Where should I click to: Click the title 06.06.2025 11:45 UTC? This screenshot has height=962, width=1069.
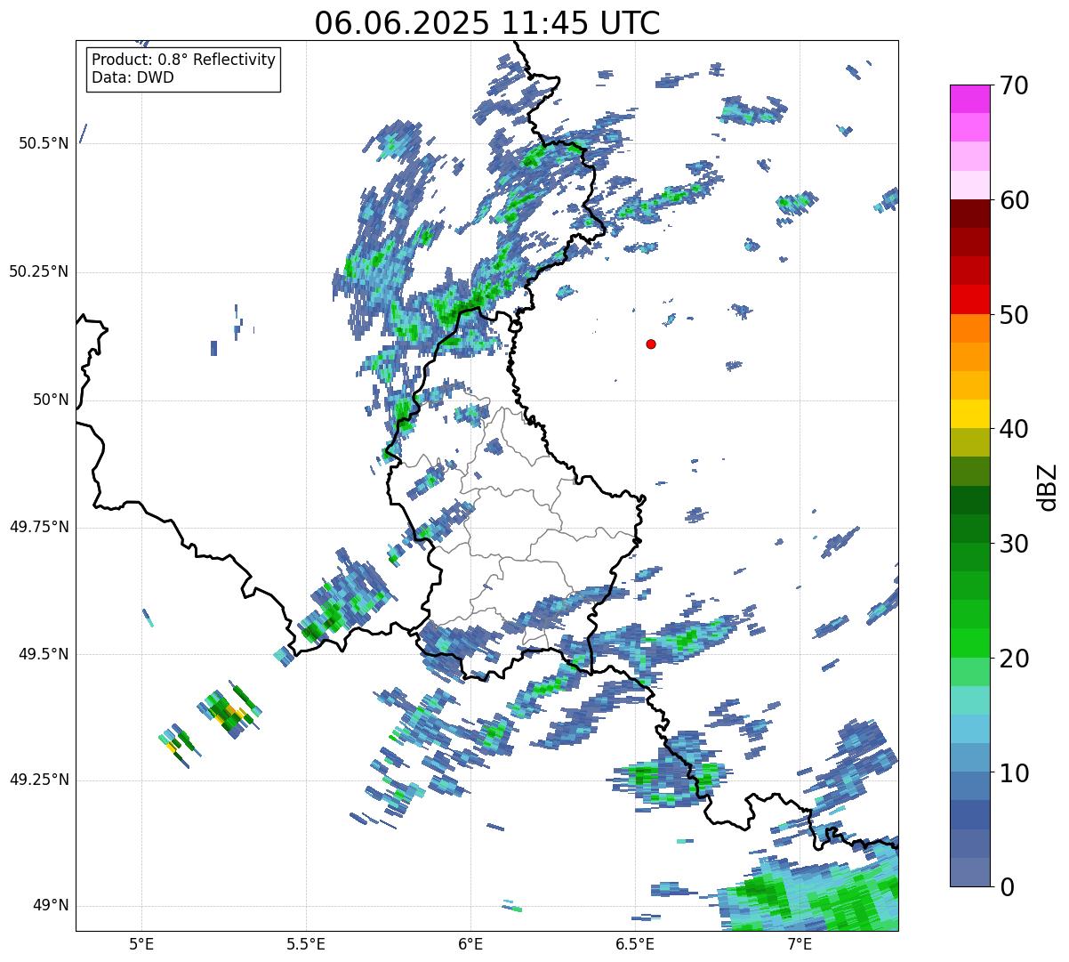pyautogui.click(x=487, y=22)
